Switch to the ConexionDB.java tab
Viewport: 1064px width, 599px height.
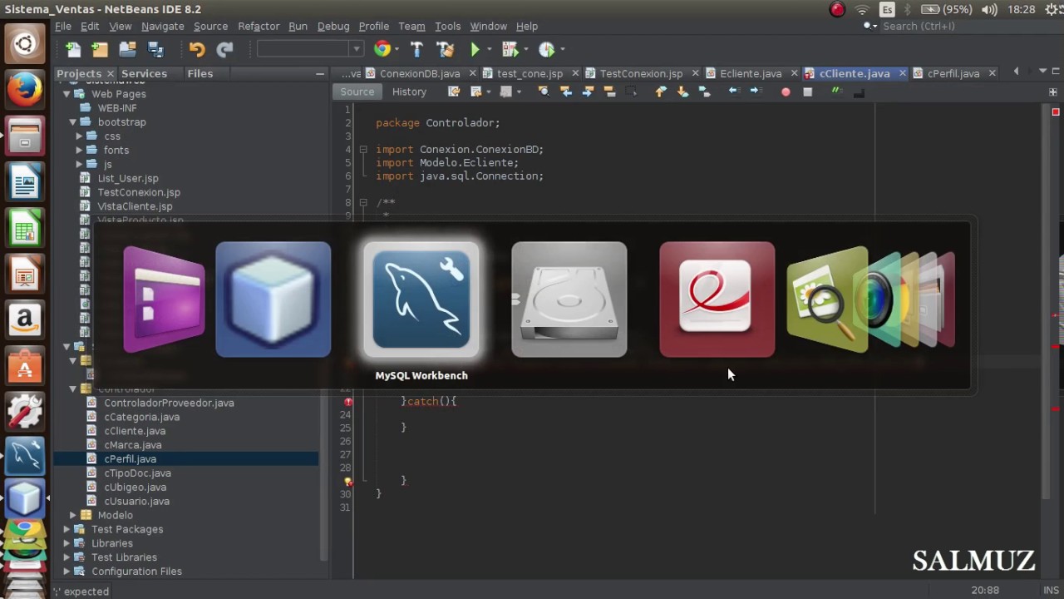point(419,73)
